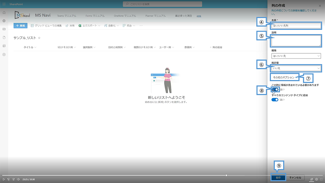Click キャンセル in the column panel

[x=295, y=177]
